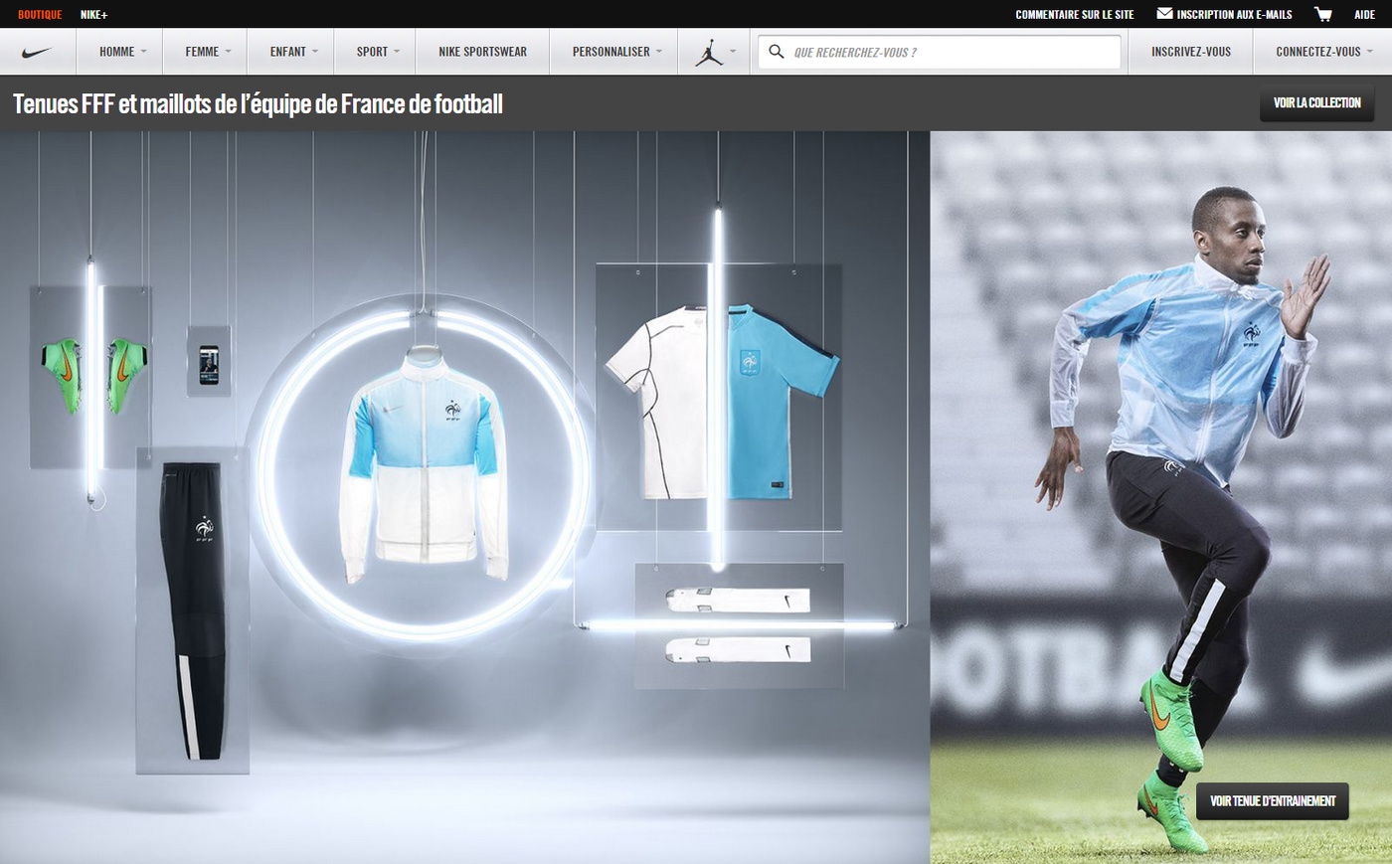Expand the Femme dropdown menu
1392x864 pixels.
pyautogui.click(x=208, y=52)
